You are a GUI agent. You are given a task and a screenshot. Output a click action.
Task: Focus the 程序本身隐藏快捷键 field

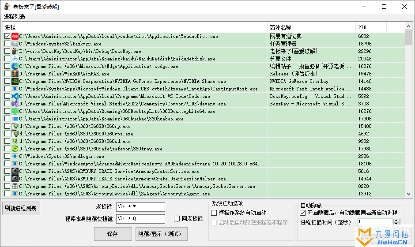[x=140, y=219]
